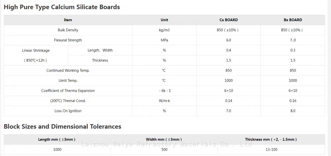Select the Thickness sub-row cell
The width and height of the screenshot is (331, 156).
pyautogui.click(x=100, y=60)
